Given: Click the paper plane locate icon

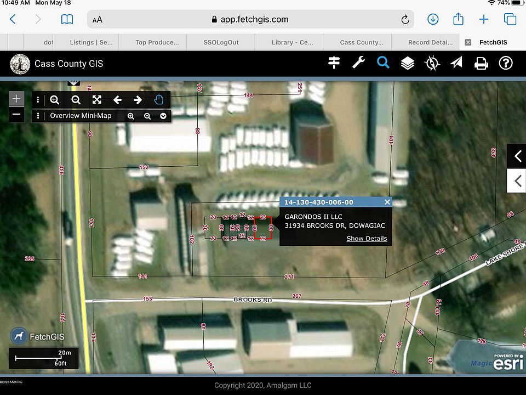Looking at the screenshot, I should pyautogui.click(x=456, y=63).
